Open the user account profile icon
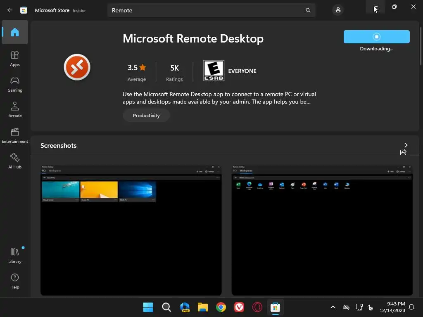Screen dimensions: 423x317 pyautogui.click(x=338, y=10)
